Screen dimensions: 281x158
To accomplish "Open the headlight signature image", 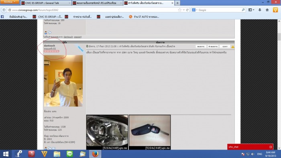I will [x=107, y=132].
